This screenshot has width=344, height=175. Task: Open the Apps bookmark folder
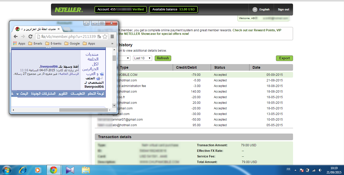click(89, 43)
